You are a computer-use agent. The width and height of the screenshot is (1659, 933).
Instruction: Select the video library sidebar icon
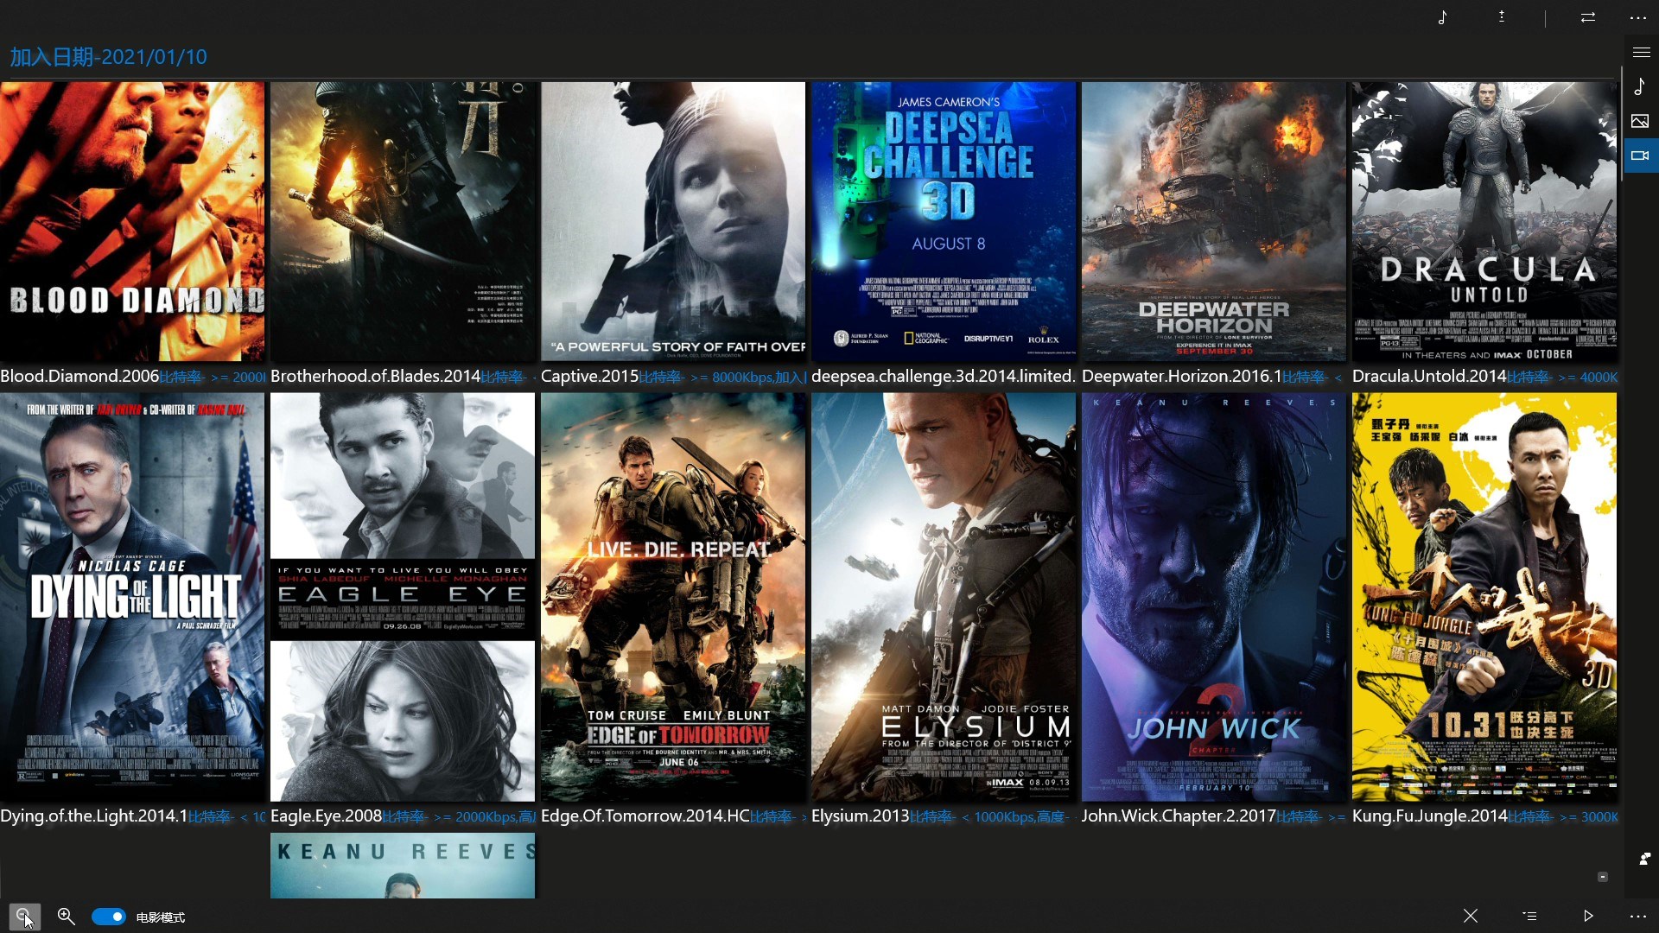(x=1640, y=156)
